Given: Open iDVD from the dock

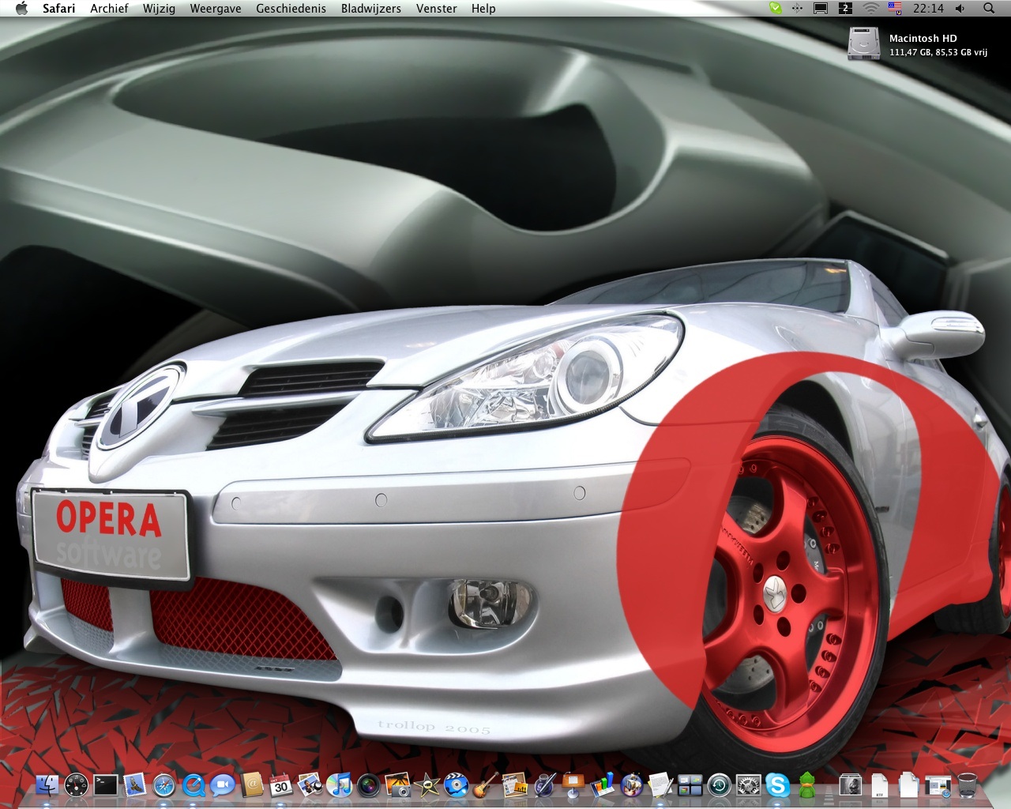Looking at the screenshot, I should coord(457,785).
